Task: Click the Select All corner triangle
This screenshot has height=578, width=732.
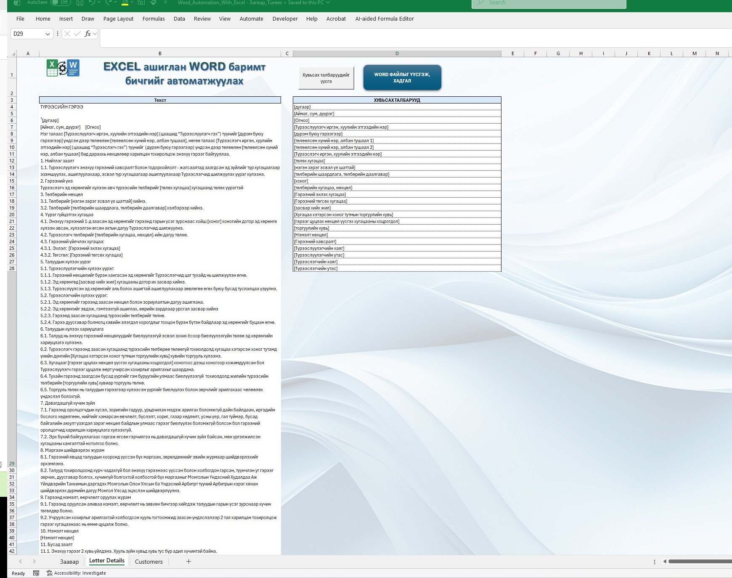Action: tap(13, 53)
